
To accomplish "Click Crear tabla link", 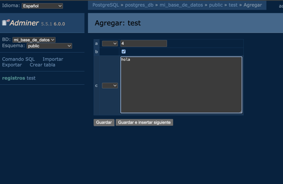I will [42, 65].
